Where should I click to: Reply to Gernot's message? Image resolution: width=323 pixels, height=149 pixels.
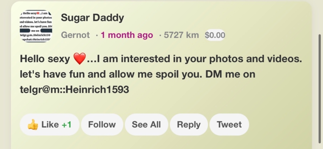(189, 125)
